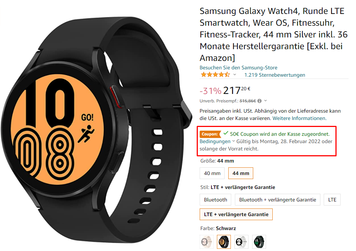Choose the Bluetooth style option

click(215, 200)
